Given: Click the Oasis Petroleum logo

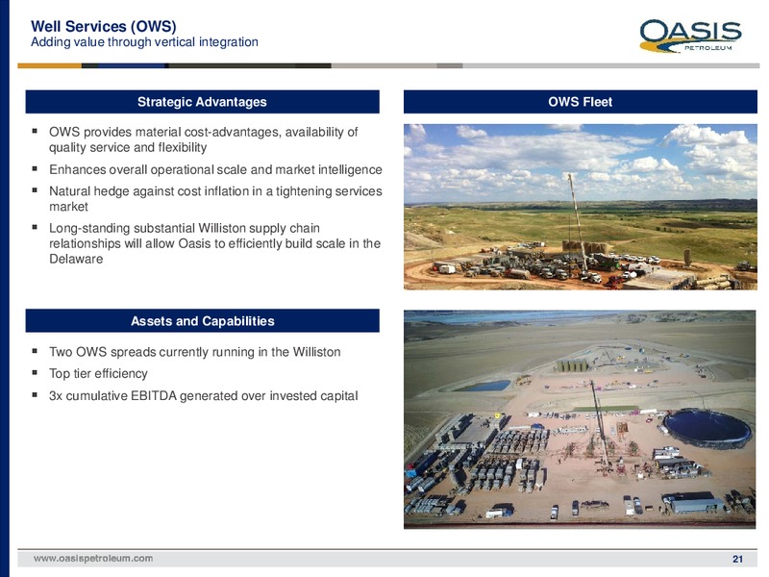Looking at the screenshot, I should pos(690,36).
